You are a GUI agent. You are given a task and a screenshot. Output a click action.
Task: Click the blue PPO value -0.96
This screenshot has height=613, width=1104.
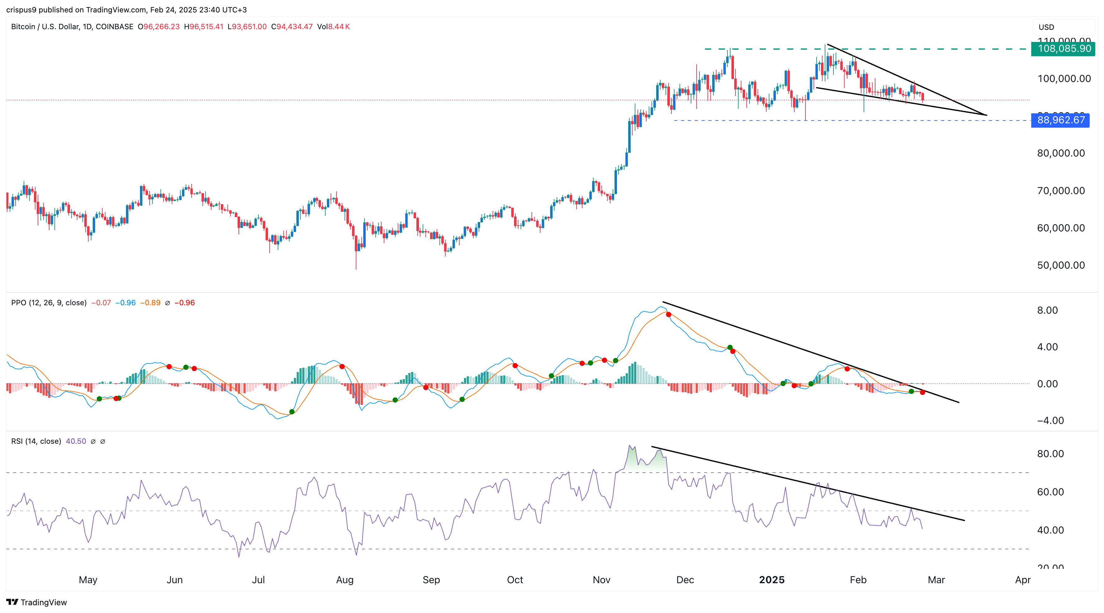tap(126, 303)
